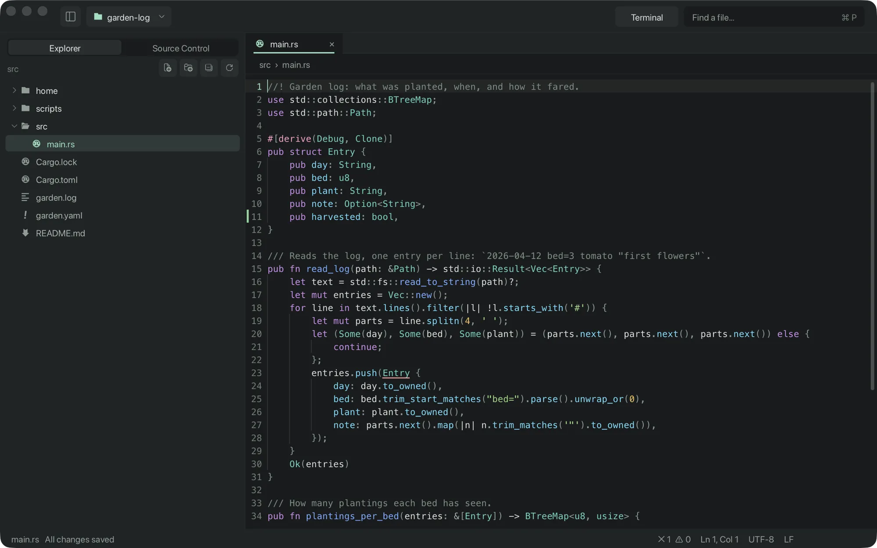The width and height of the screenshot is (877, 548).
Task: Click the Rust icon in the main.rs tab
Action: (260, 44)
